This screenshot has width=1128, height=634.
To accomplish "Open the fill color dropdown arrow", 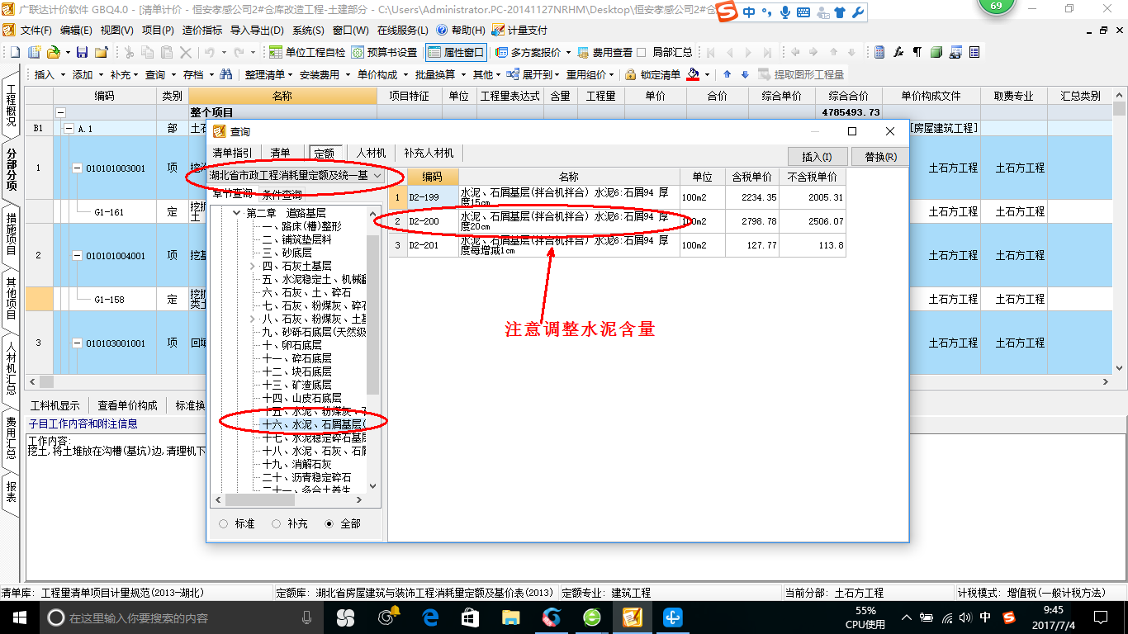I will coord(708,74).
